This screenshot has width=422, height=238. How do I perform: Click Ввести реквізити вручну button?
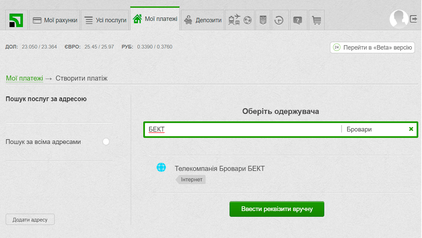pyautogui.click(x=277, y=209)
